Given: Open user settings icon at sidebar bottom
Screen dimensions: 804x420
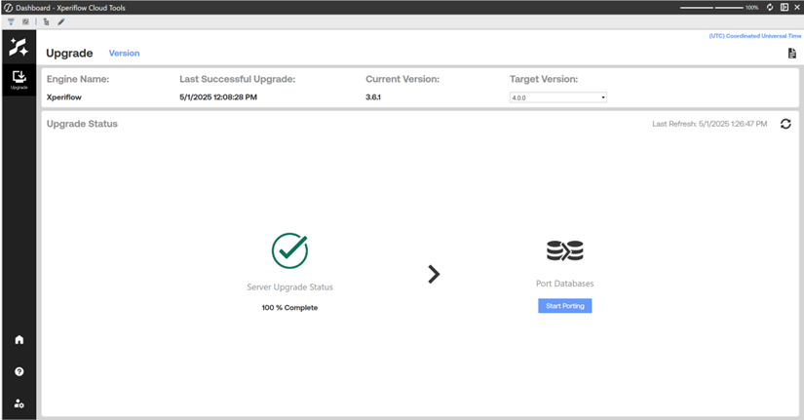Looking at the screenshot, I should coord(19,403).
